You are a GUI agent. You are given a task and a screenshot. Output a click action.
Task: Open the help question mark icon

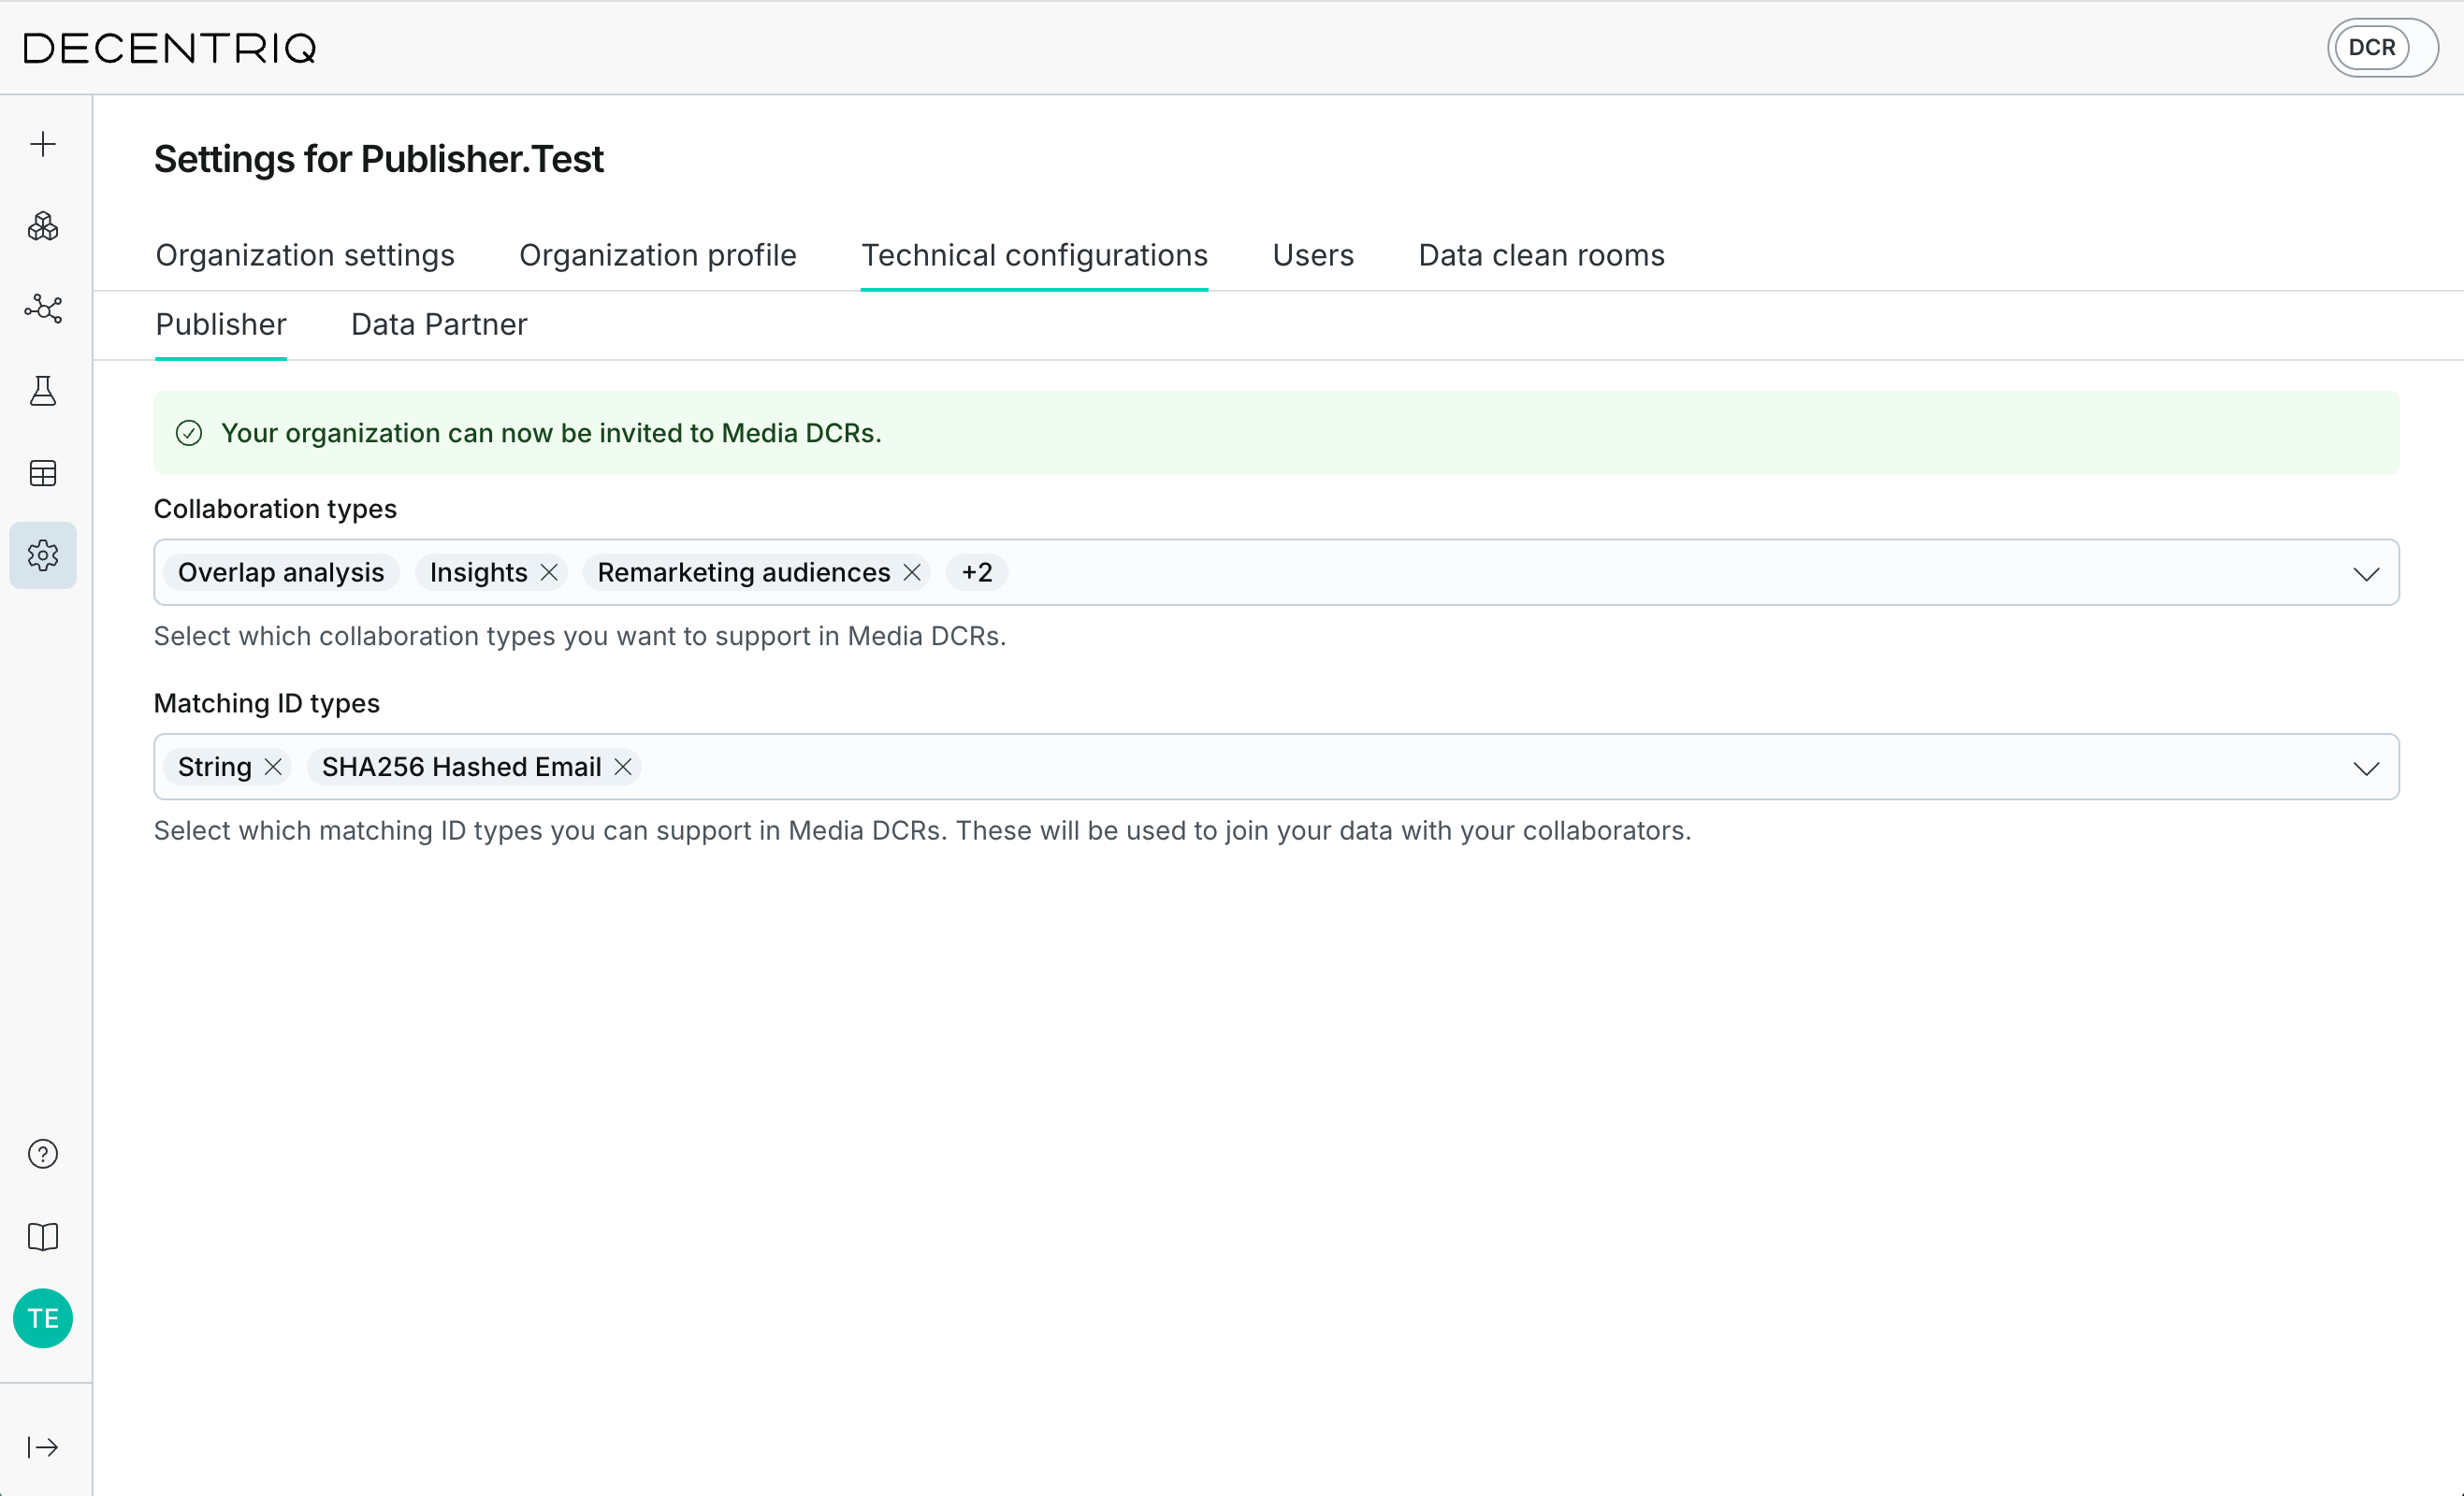click(x=43, y=1154)
